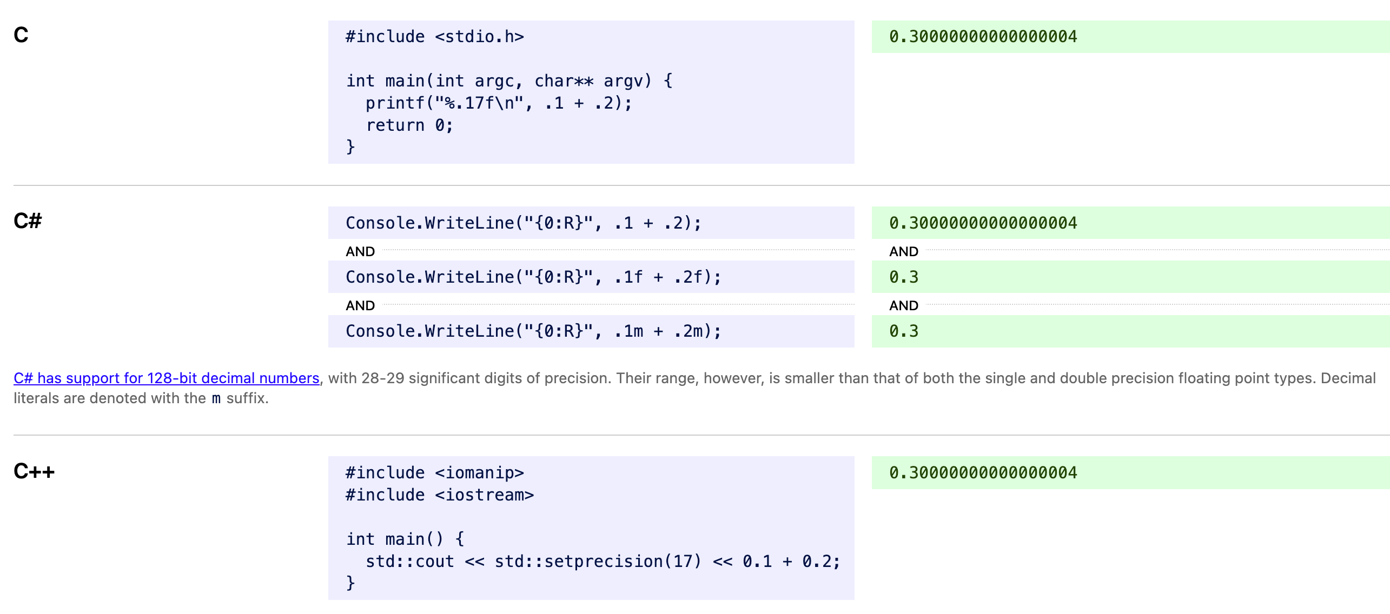
Task: Select the C++ section's output value
Action: 983,473
